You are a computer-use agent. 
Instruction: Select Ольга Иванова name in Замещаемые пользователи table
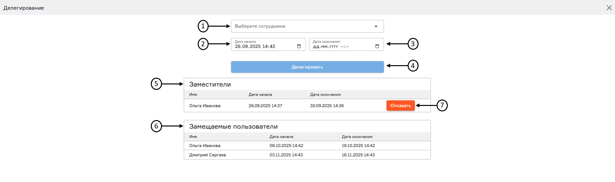click(x=205, y=146)
